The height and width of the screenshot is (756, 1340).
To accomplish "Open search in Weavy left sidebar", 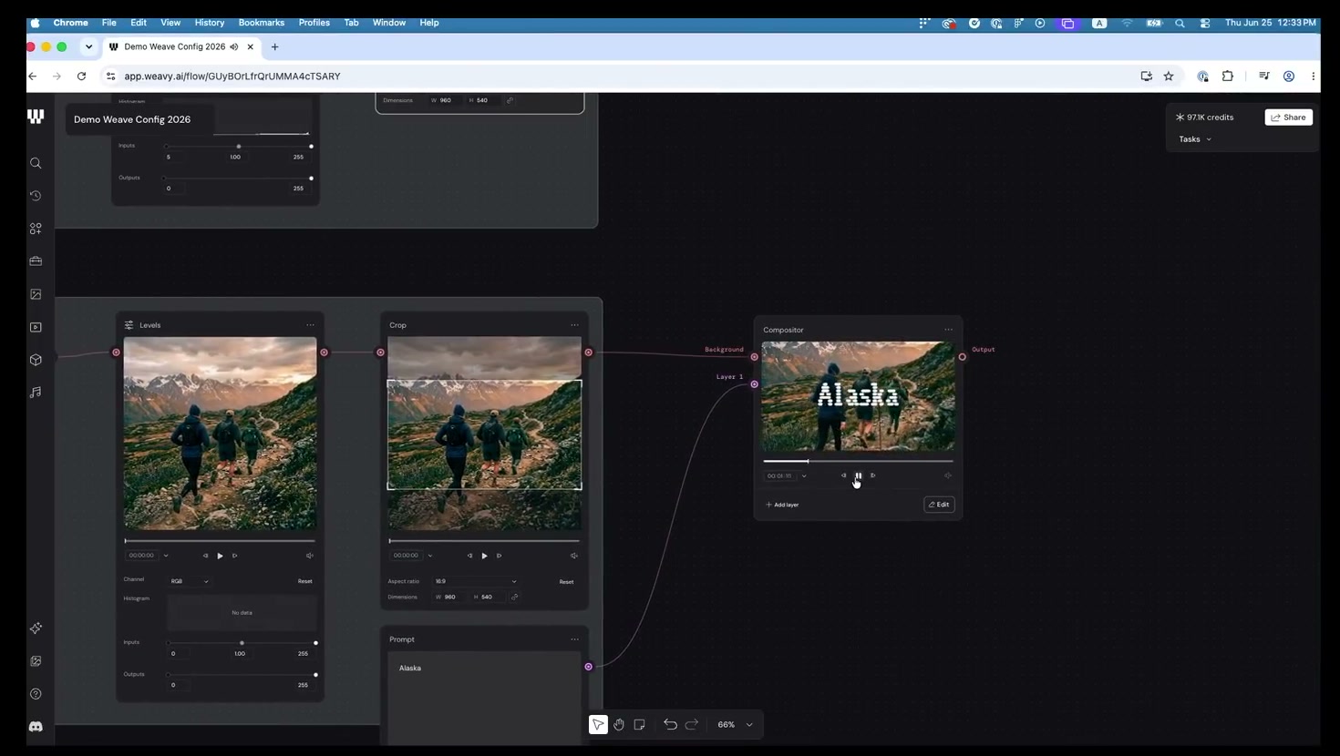I will [36, 163].
